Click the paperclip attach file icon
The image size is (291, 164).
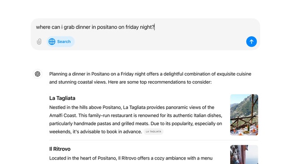(39, 41)
